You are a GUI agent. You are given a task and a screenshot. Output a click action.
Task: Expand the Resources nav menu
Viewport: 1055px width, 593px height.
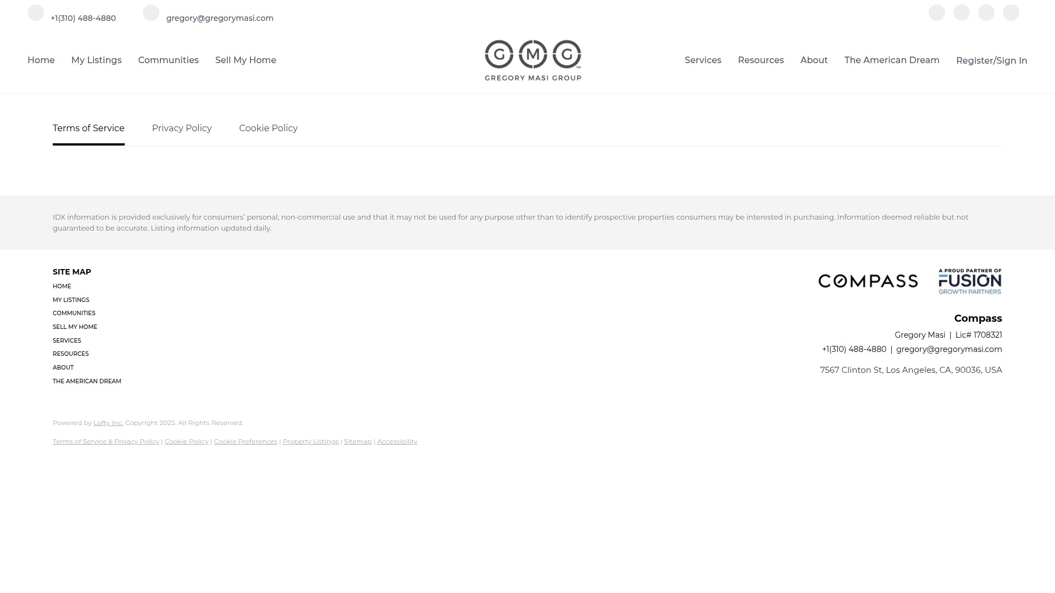760,60
